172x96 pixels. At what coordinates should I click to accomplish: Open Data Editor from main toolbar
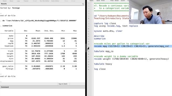point(55,1)
